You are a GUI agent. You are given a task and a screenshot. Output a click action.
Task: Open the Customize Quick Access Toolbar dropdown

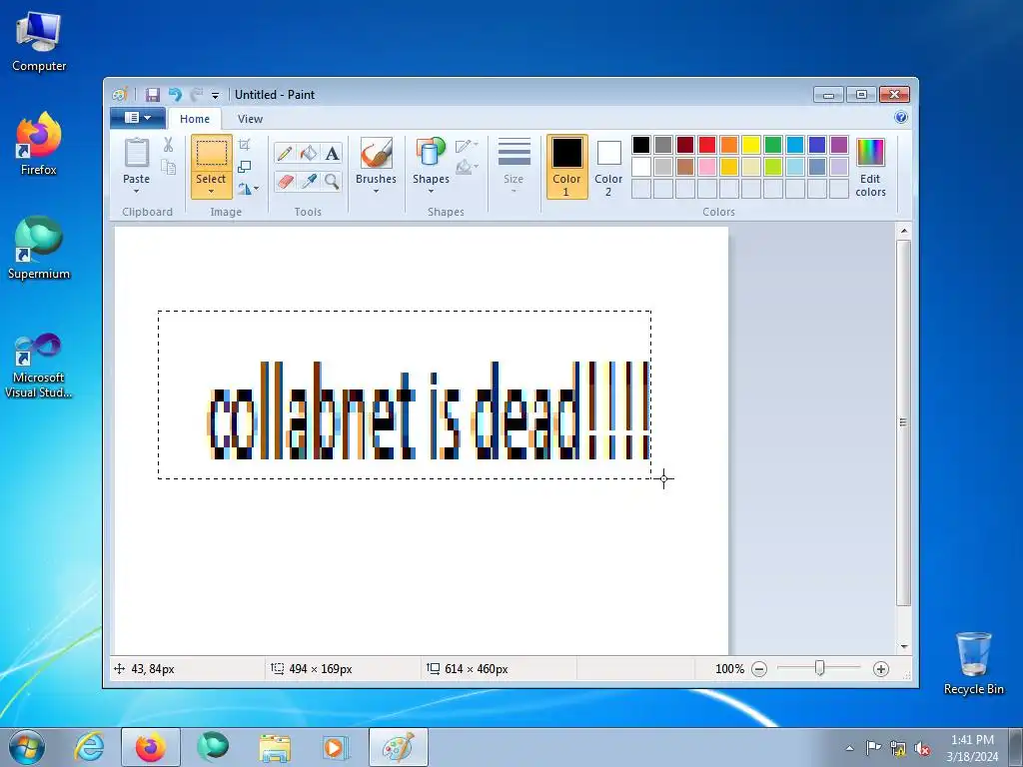215,95
